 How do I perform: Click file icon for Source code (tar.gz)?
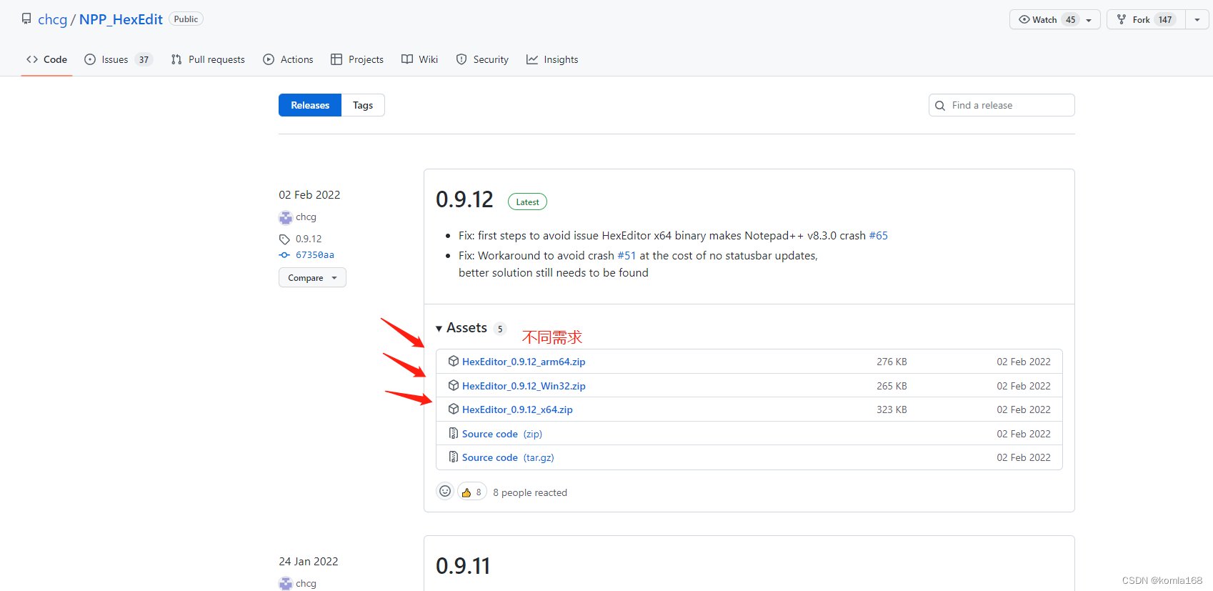454,457
